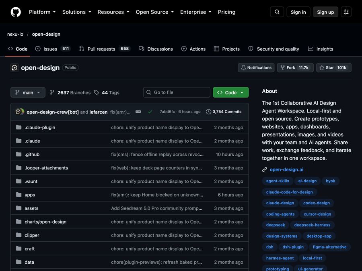
Task: Click the Pricing link
Action: pos(226,12)
